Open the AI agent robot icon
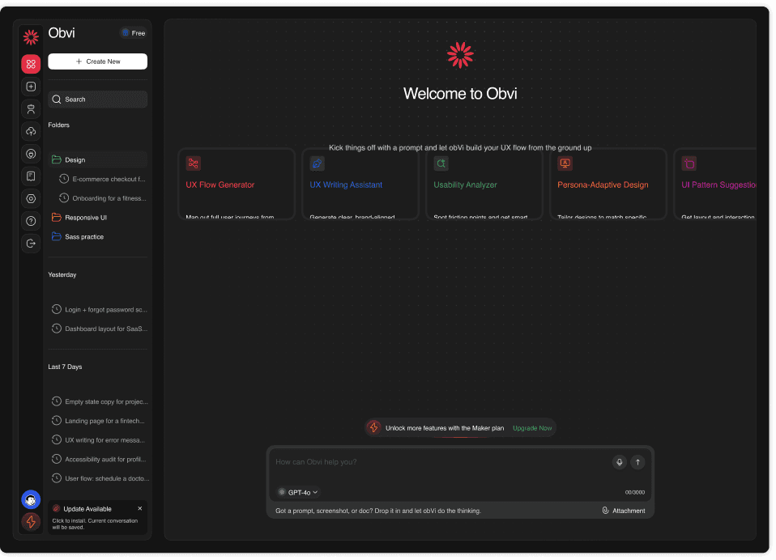The image size is (776, 560). (31, 108)
